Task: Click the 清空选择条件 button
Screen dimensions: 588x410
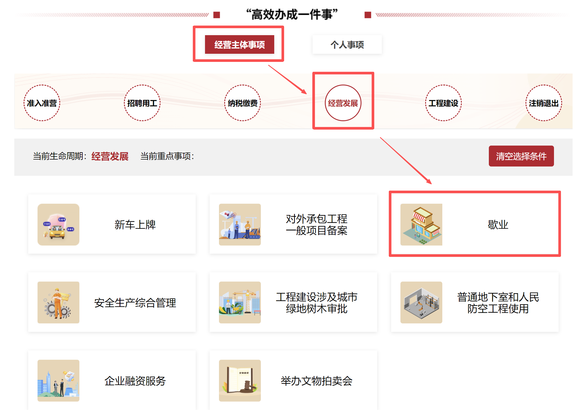Action: (x=521, y=156)
